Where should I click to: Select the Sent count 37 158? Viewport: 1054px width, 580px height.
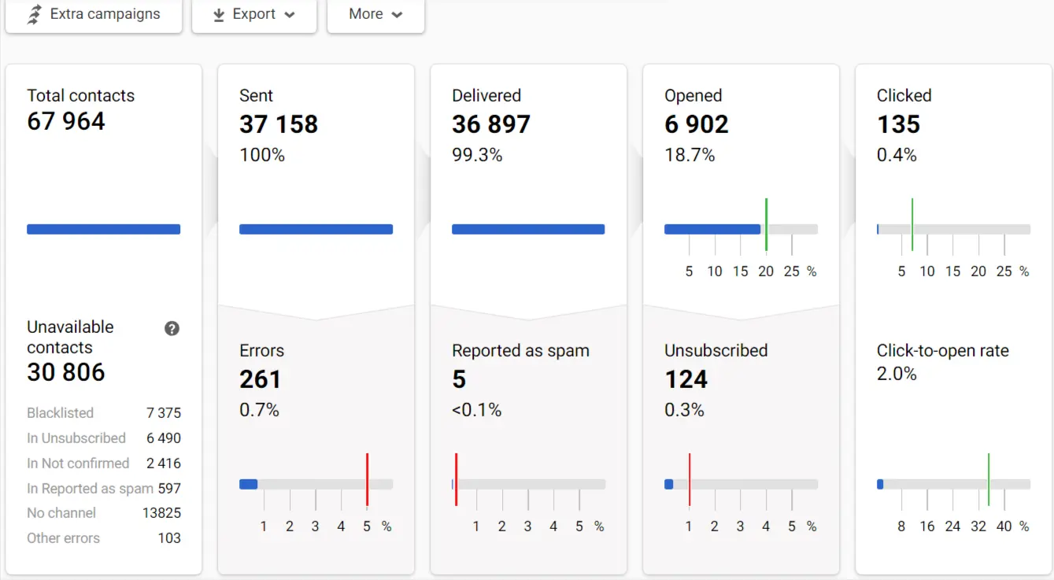point(279,124)
